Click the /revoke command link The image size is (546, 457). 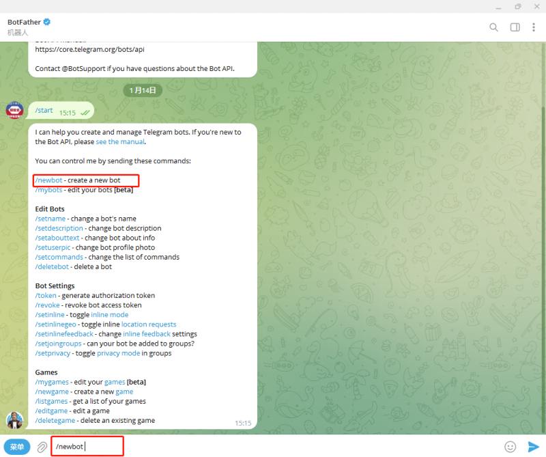(47, 305)
